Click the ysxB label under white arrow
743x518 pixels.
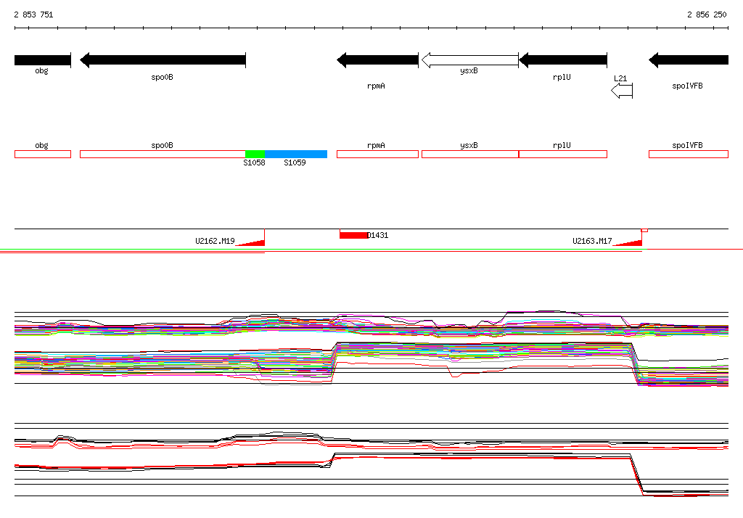click(469, 70)
